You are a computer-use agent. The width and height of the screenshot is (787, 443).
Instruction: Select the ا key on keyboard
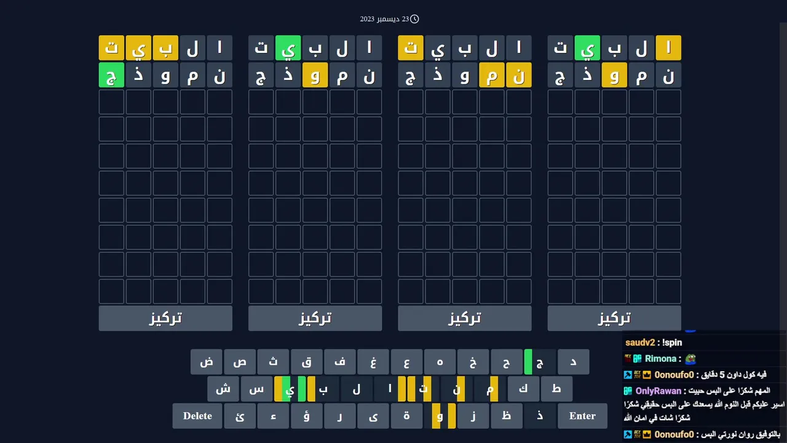pyautogui.click(x=390, y=389)
